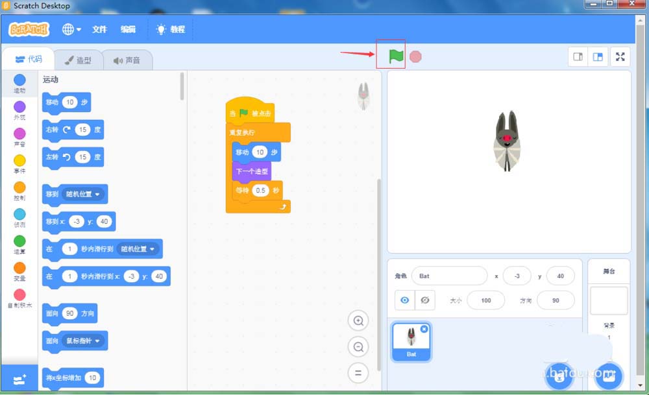Screen dimensions: 649x395
Task: Switch to the 造型 tab
Action: pos(79,60)
